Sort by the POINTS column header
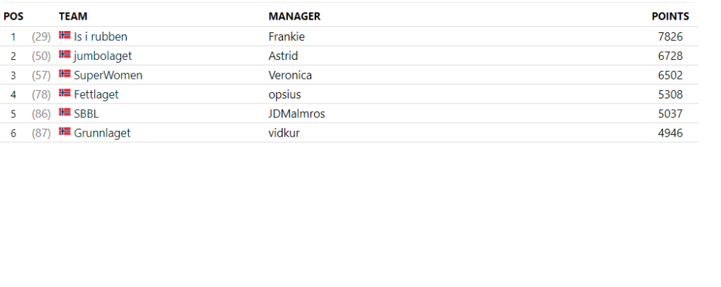This screenshot has width=721, height=287. pos(670,17)
